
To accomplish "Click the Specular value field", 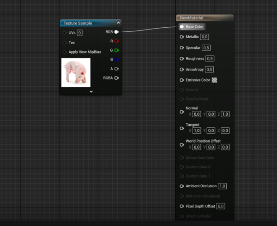I will coord(206,48).
